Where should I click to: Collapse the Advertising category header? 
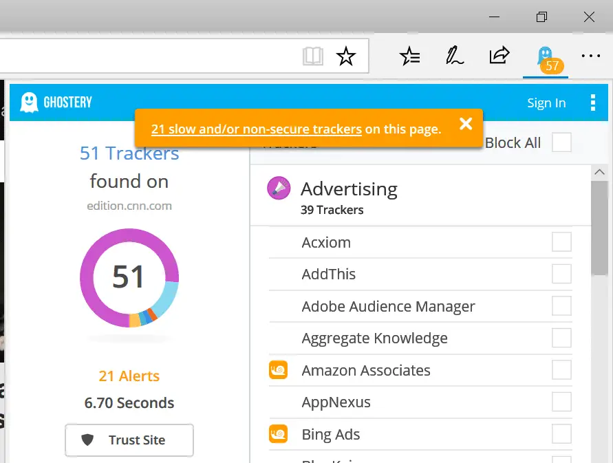coord(420,195)
